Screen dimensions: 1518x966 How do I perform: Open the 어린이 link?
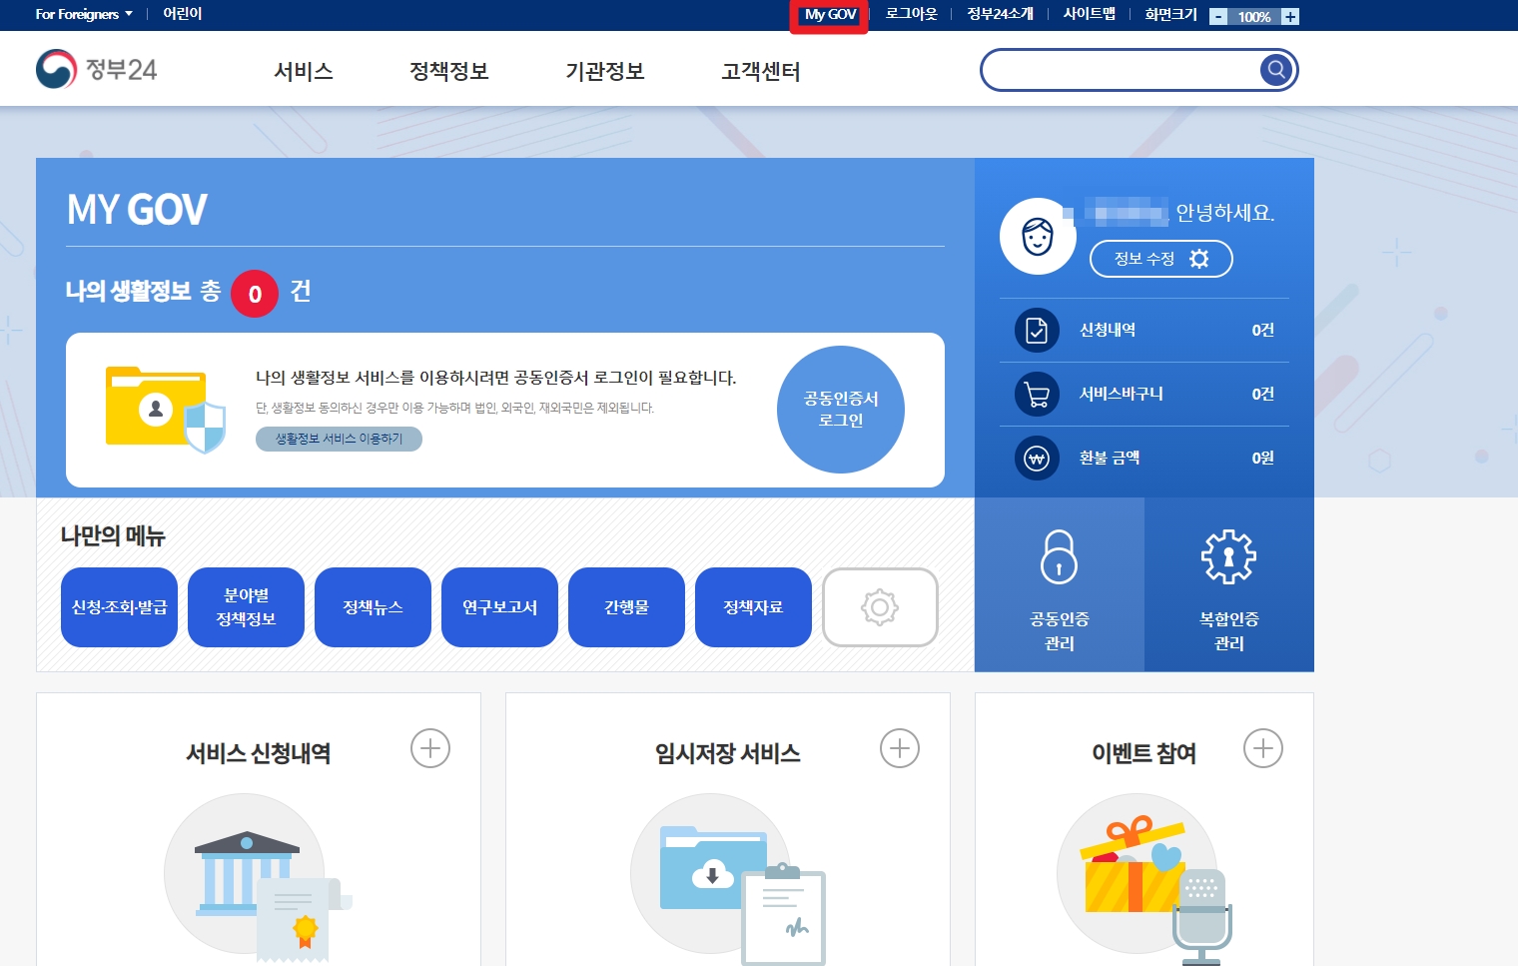point(183,14)
